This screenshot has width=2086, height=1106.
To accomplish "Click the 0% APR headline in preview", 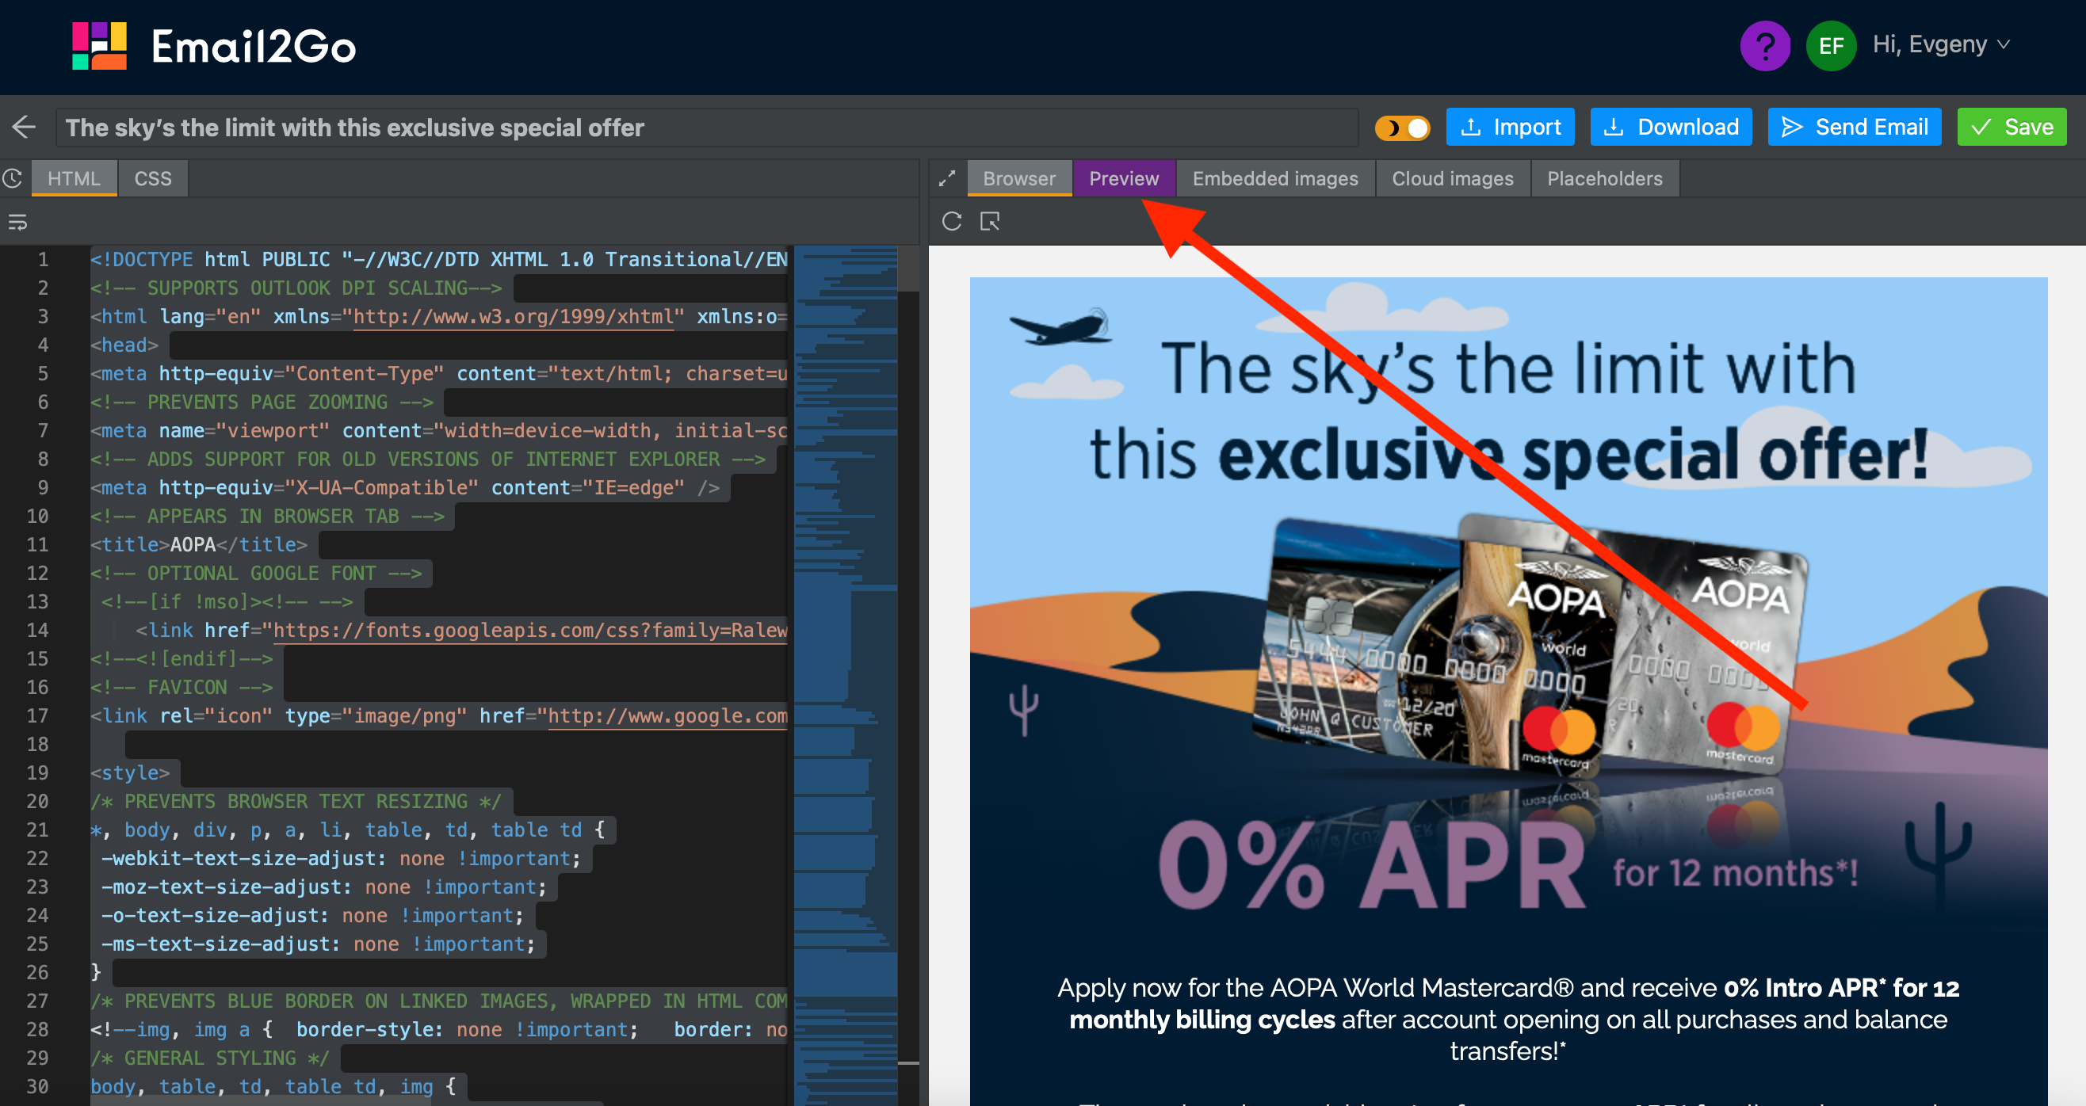I will point(1370,866).
